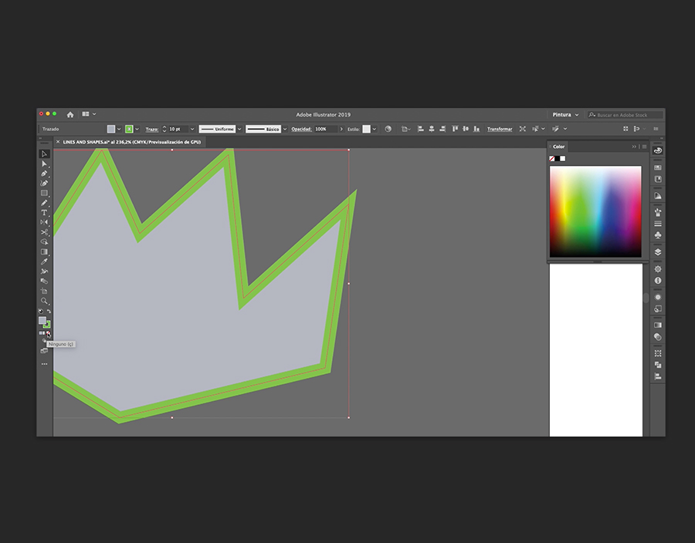This screenshot has width=695, height=543.
Task: Click the Buscar en Adobe Stock field
Action: pyautogui.click(x=625, y=115)
